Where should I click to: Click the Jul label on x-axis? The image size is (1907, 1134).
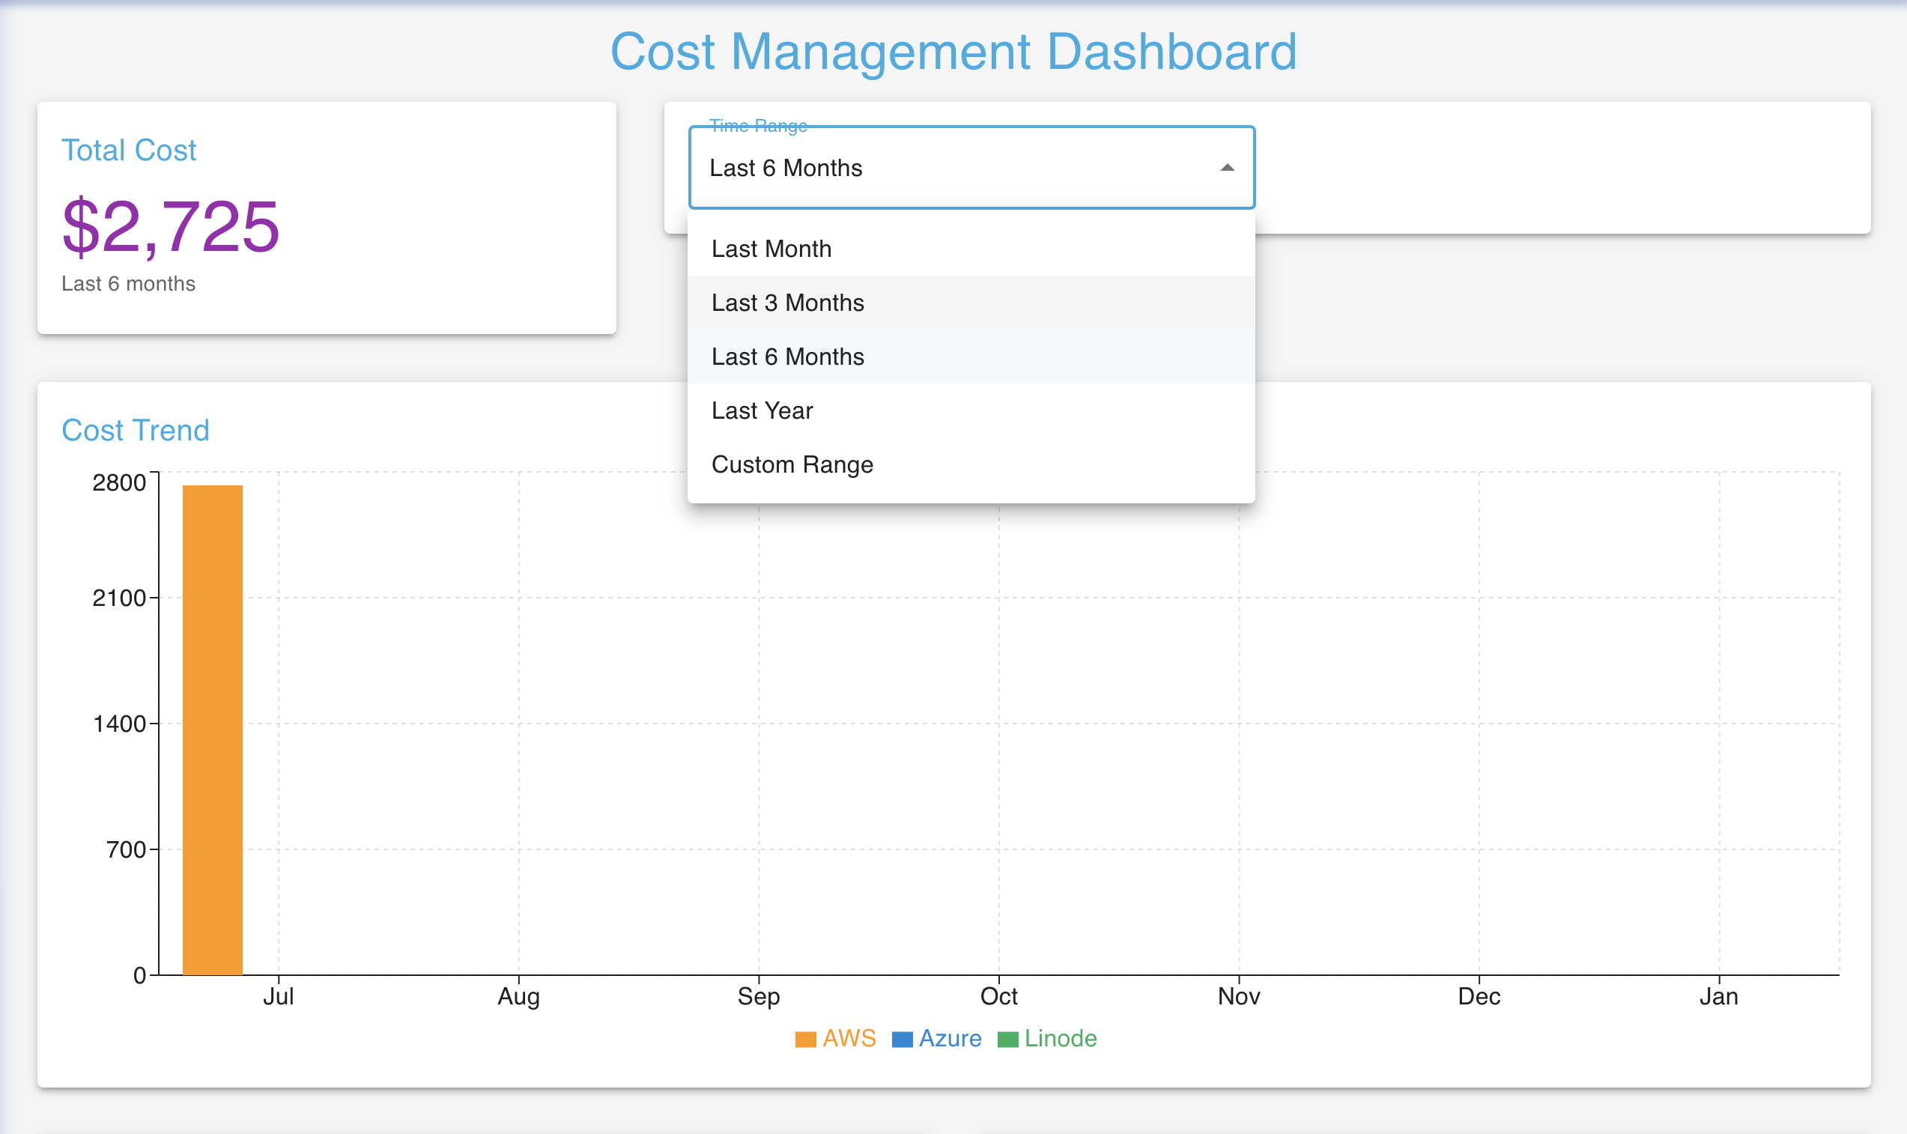tap(278, 996)
